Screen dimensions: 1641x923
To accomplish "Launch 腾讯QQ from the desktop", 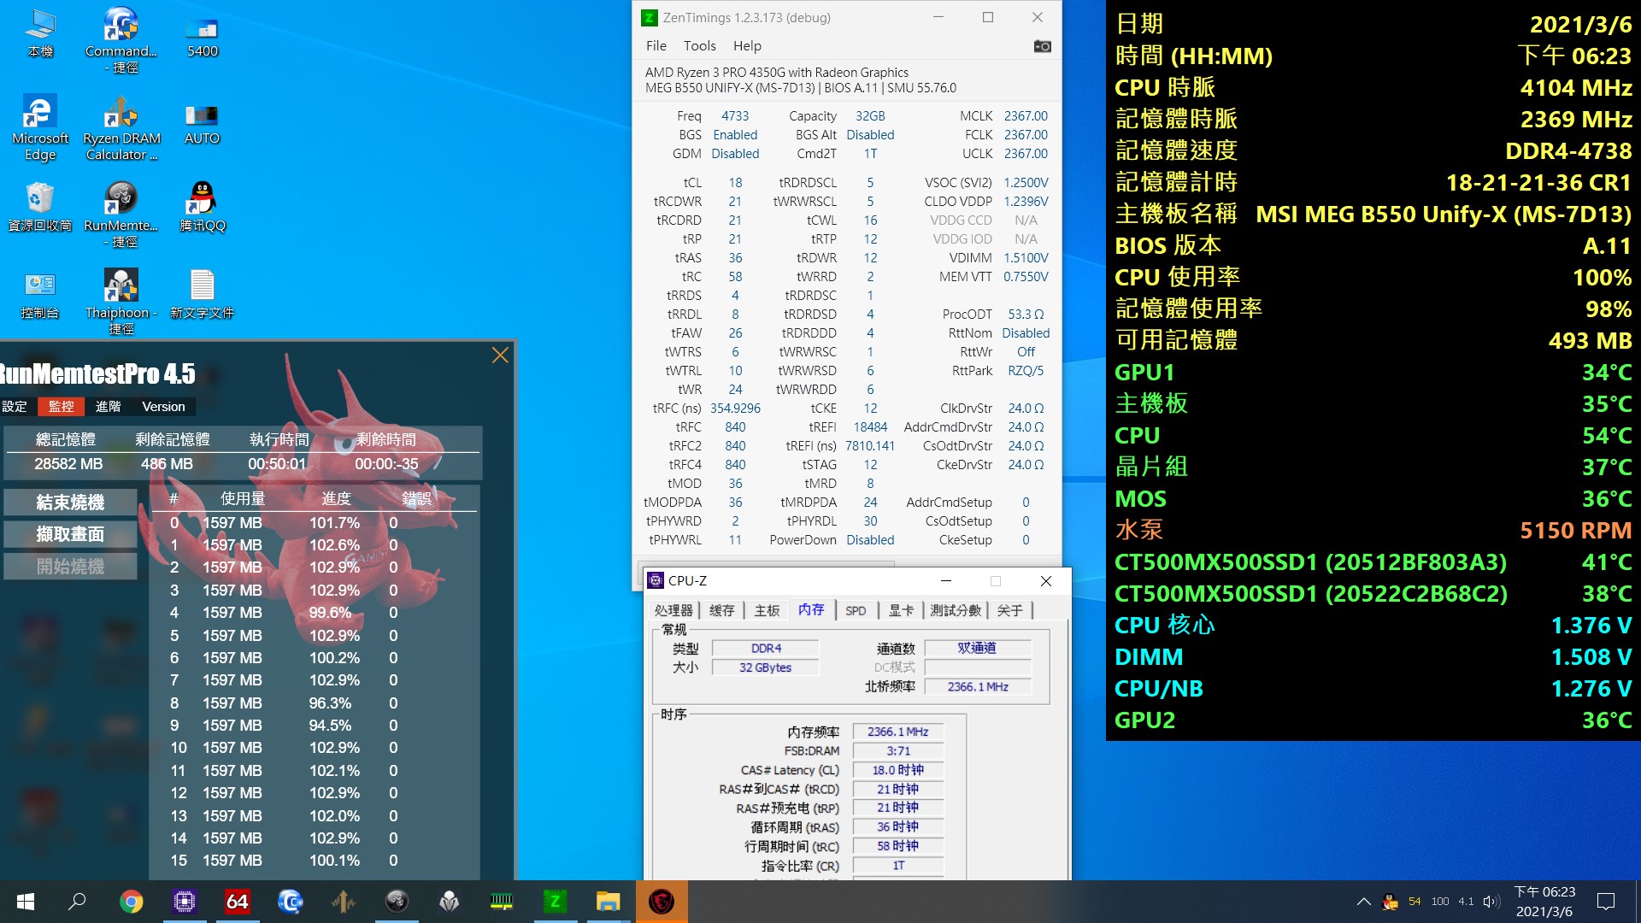I will pos(203,208).
